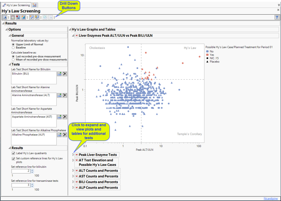Click the drill-down icon with globe and star
Image resolution: width=281 pixels, height=201 pixels.
(24, 17)
